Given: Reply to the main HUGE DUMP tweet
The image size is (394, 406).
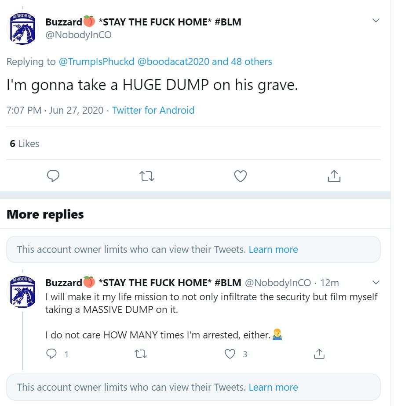Looking at the screenshot, I should [53, 176].
